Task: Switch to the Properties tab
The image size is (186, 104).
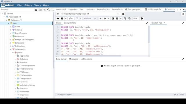Action: 73,10
